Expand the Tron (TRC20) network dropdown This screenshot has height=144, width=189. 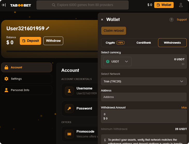[x=144, y=81]
